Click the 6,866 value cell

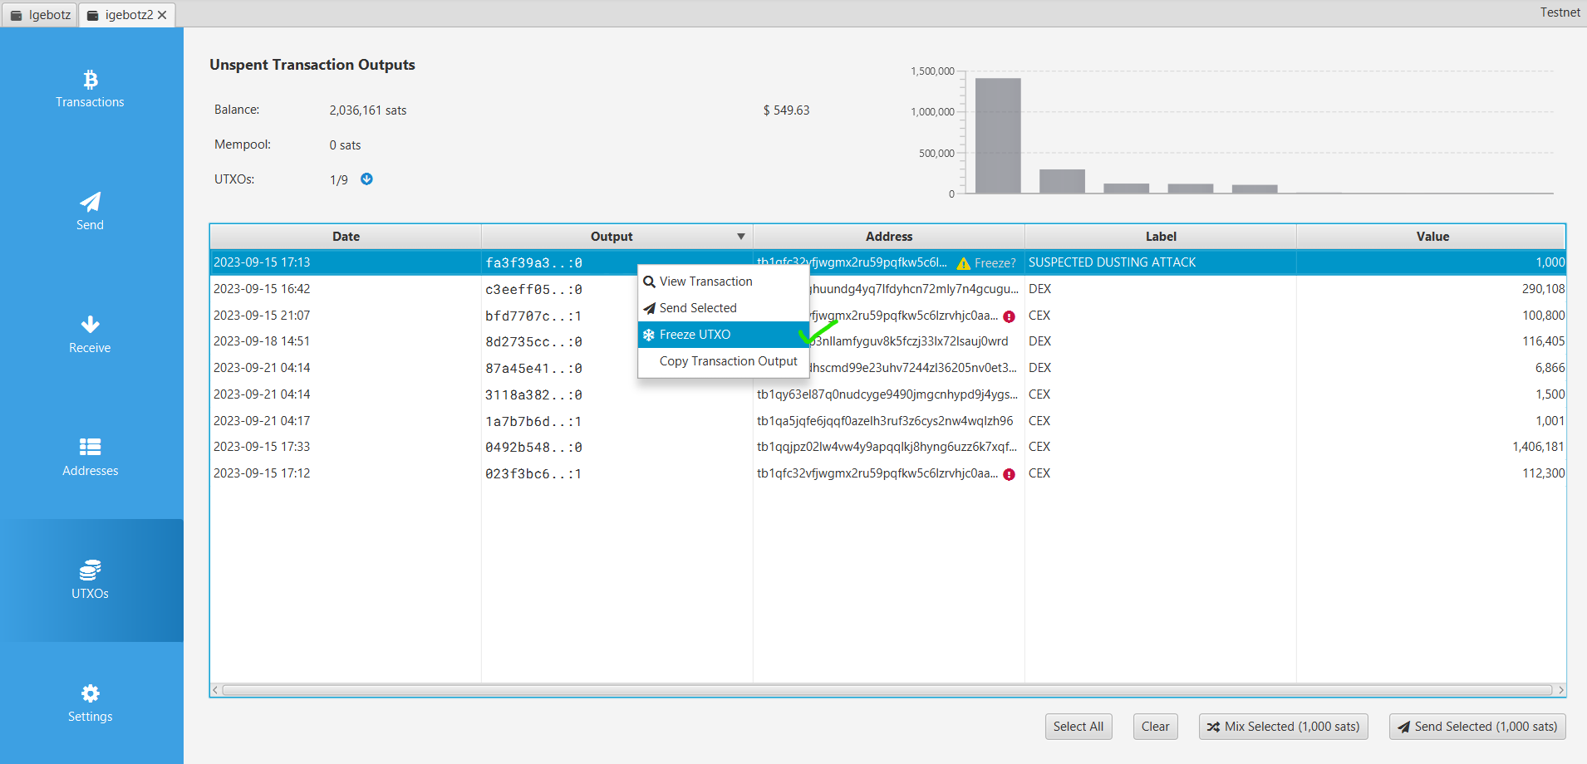[x=1432, y=368]
